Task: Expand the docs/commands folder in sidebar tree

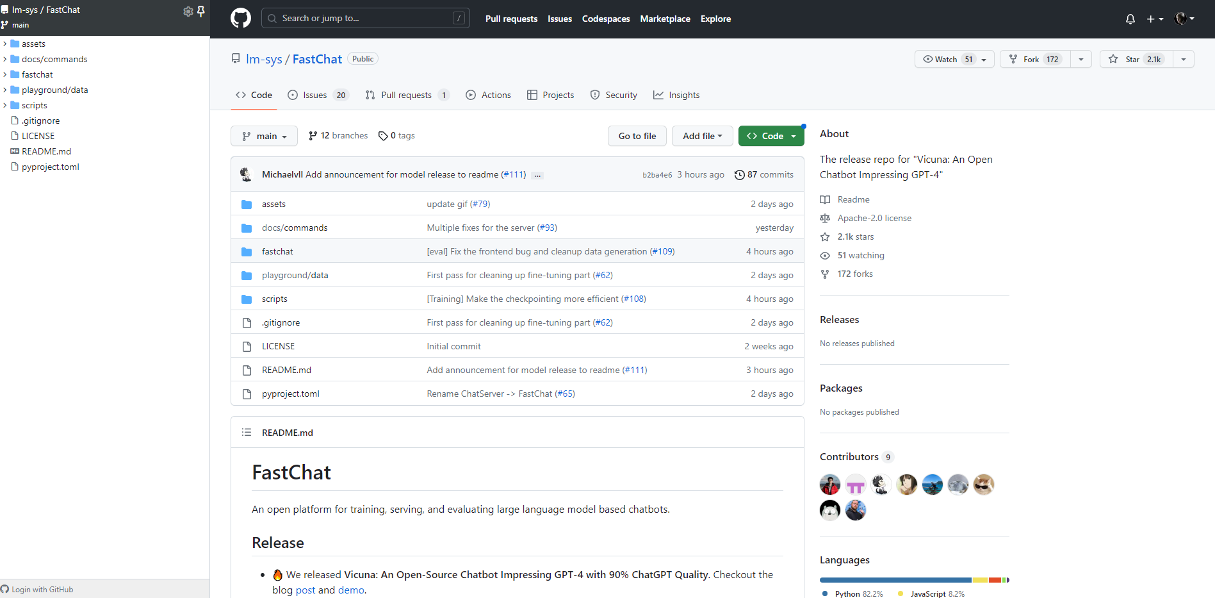Action: [4, 59]
